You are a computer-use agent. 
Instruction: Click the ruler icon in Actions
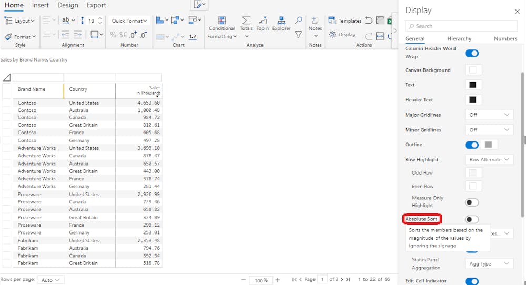[x=380, y=21]
